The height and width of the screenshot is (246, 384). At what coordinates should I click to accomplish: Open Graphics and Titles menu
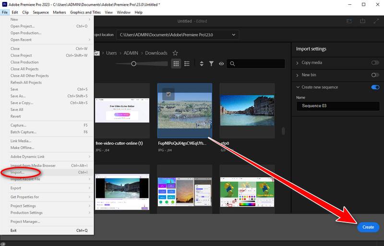(x=85, y=12)
